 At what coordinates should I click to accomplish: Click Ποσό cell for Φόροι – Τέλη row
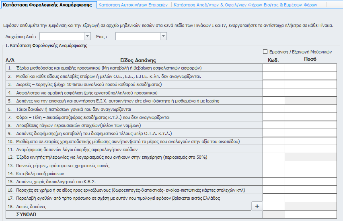pyautogui.click(x=311, y=117)
